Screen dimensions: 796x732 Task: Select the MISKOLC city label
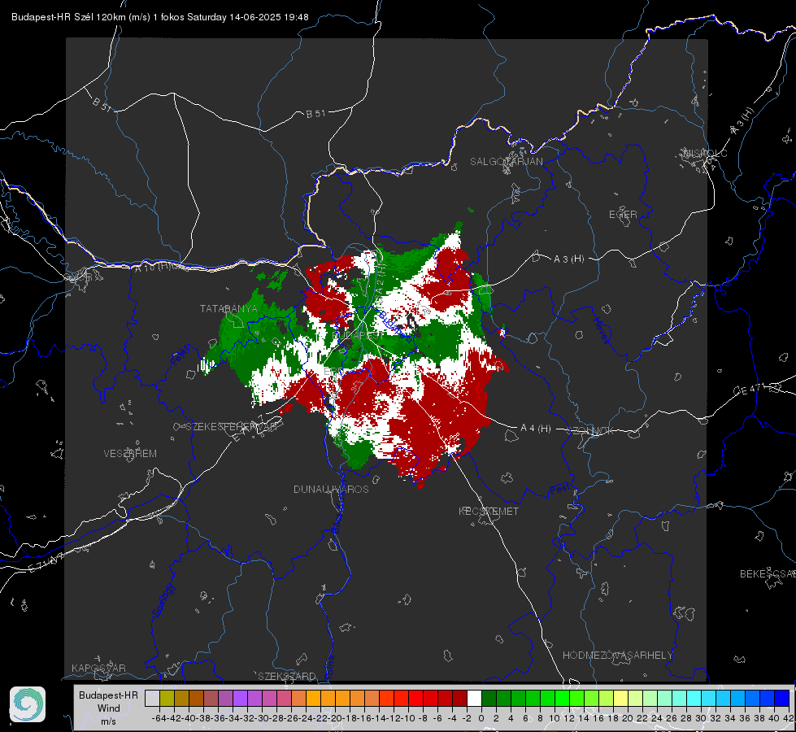click(705, 153)
